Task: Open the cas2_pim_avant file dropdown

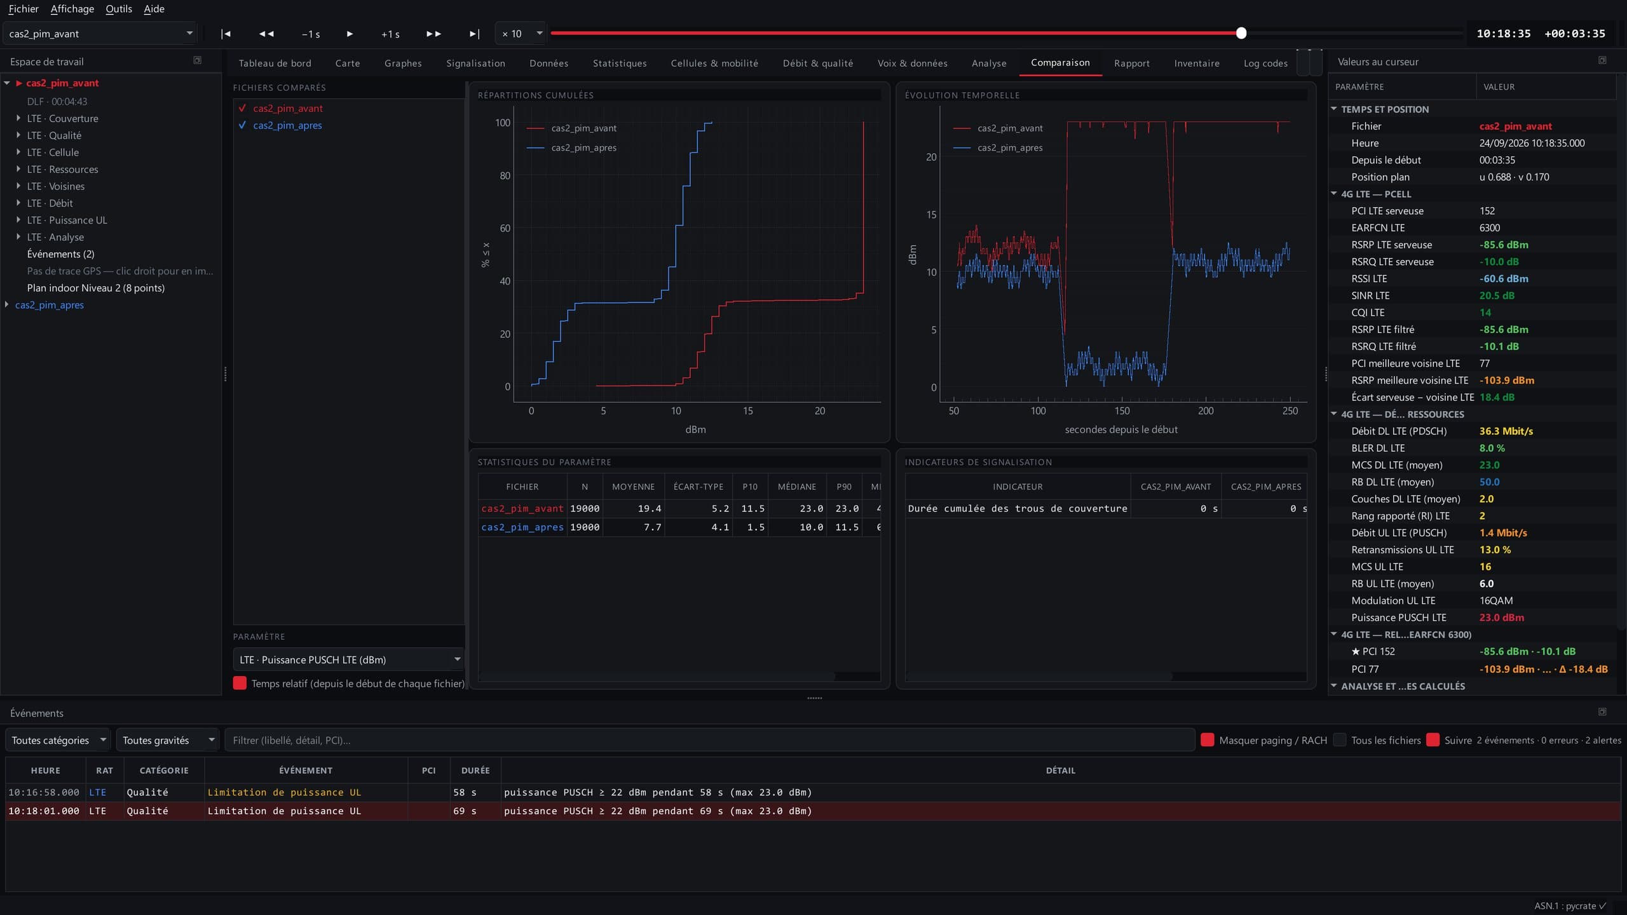Action: [100, 34]
